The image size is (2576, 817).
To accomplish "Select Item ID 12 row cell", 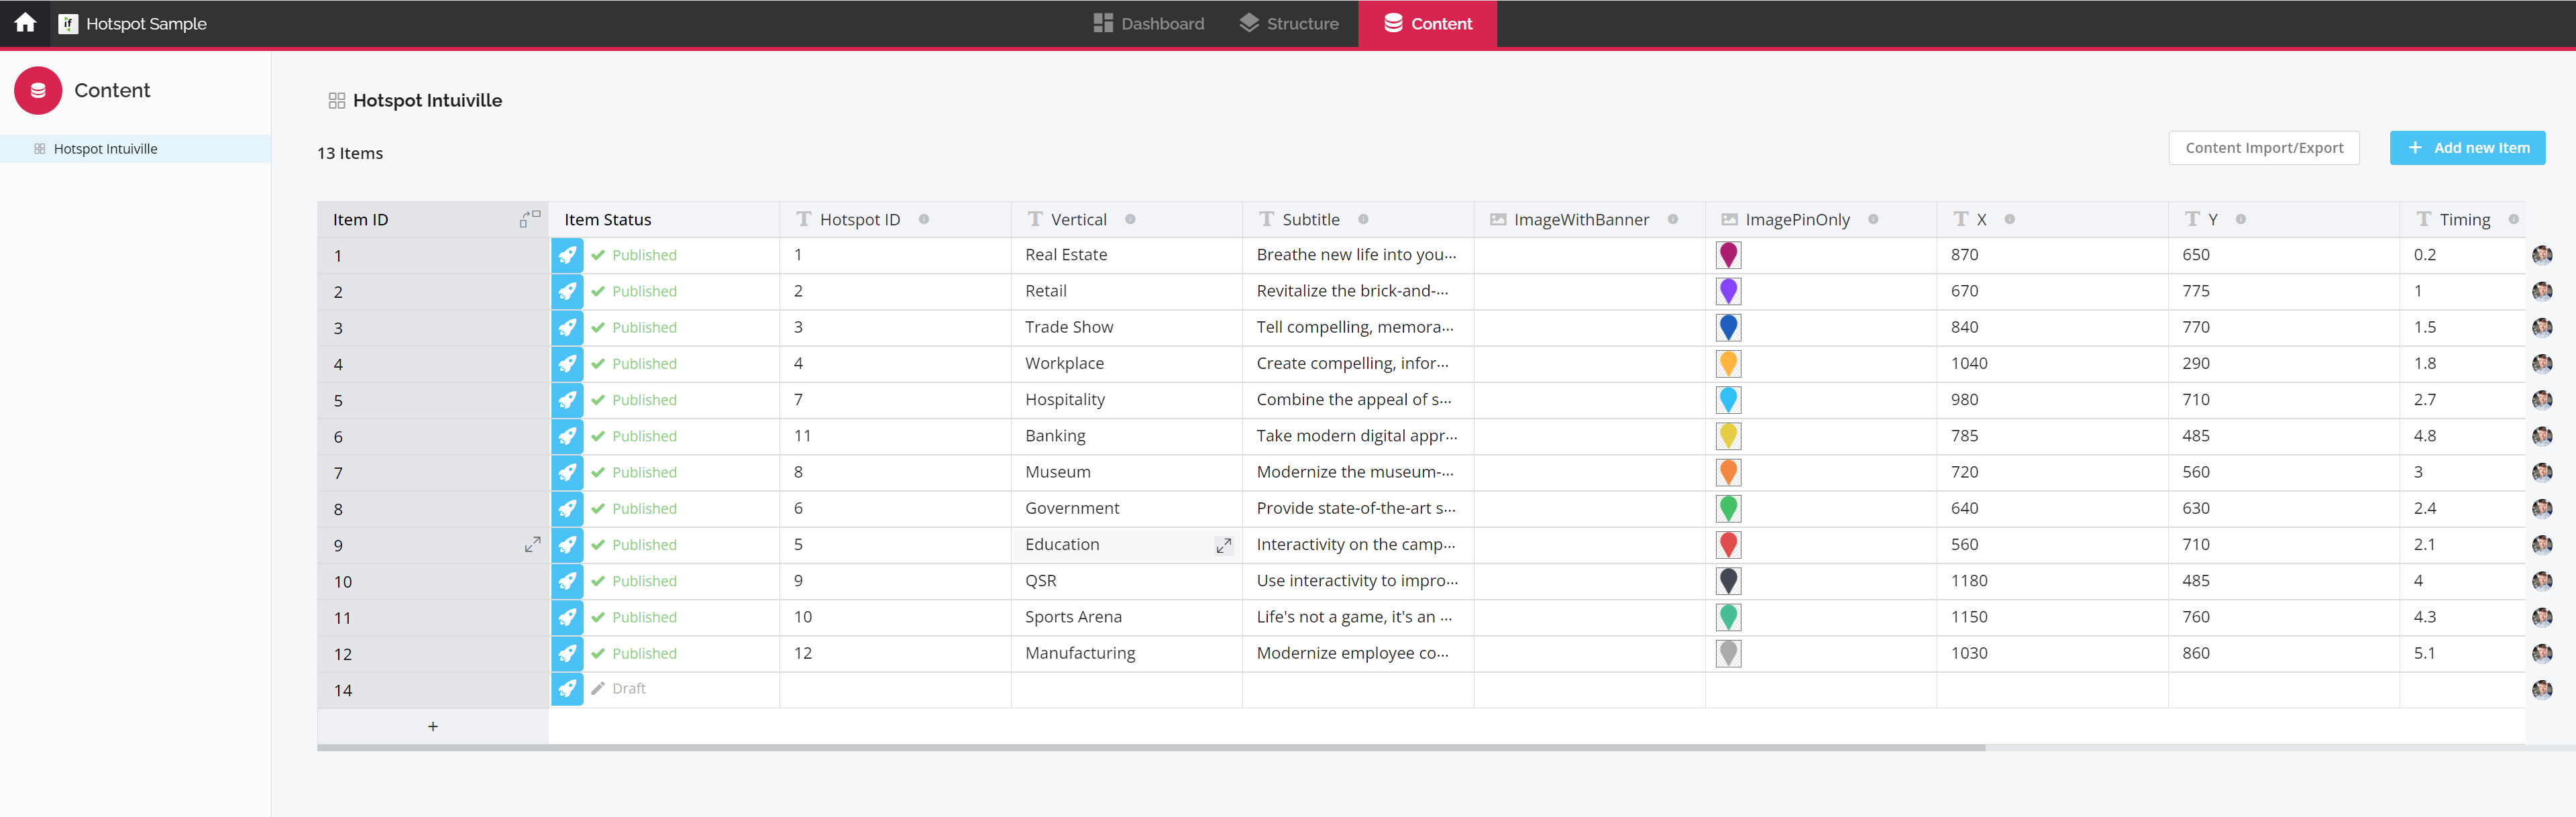I will 433,654.
